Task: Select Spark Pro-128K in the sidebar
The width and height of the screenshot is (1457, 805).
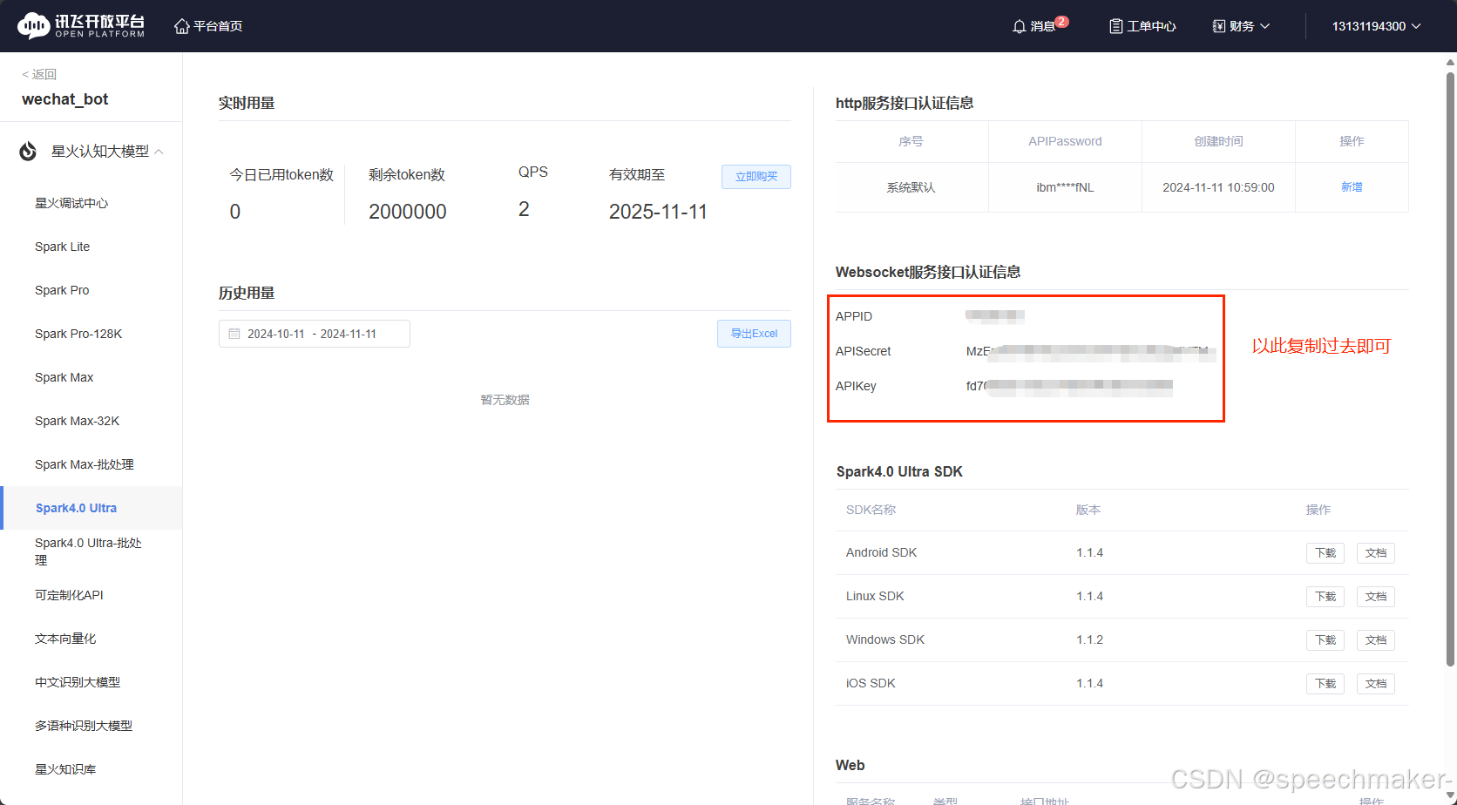Action: tap(78, 334)
